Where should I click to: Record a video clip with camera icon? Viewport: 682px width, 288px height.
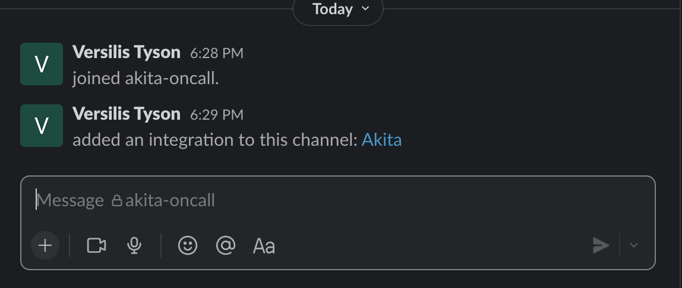tap(96, 245)
